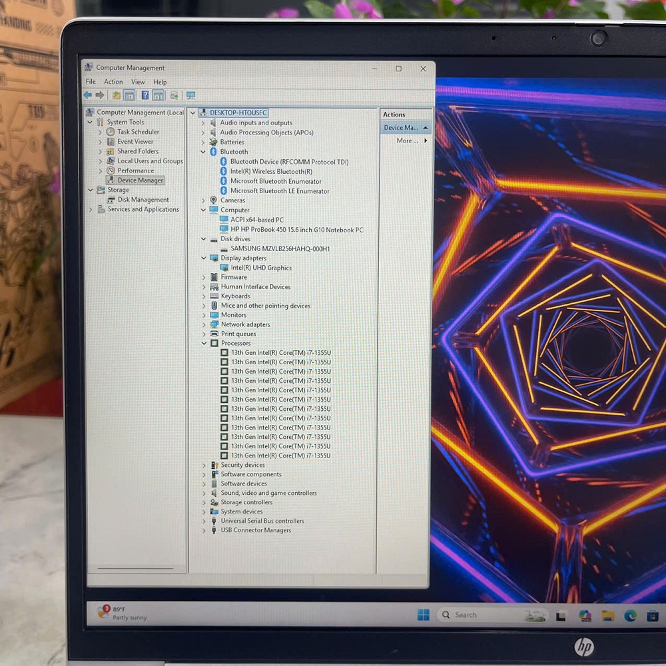Image resolution: width=666 pixels, height=666 pixels.
Task: Select Intel(R) Wireless Bluetooth(R) device
Action: pos(270,171)
